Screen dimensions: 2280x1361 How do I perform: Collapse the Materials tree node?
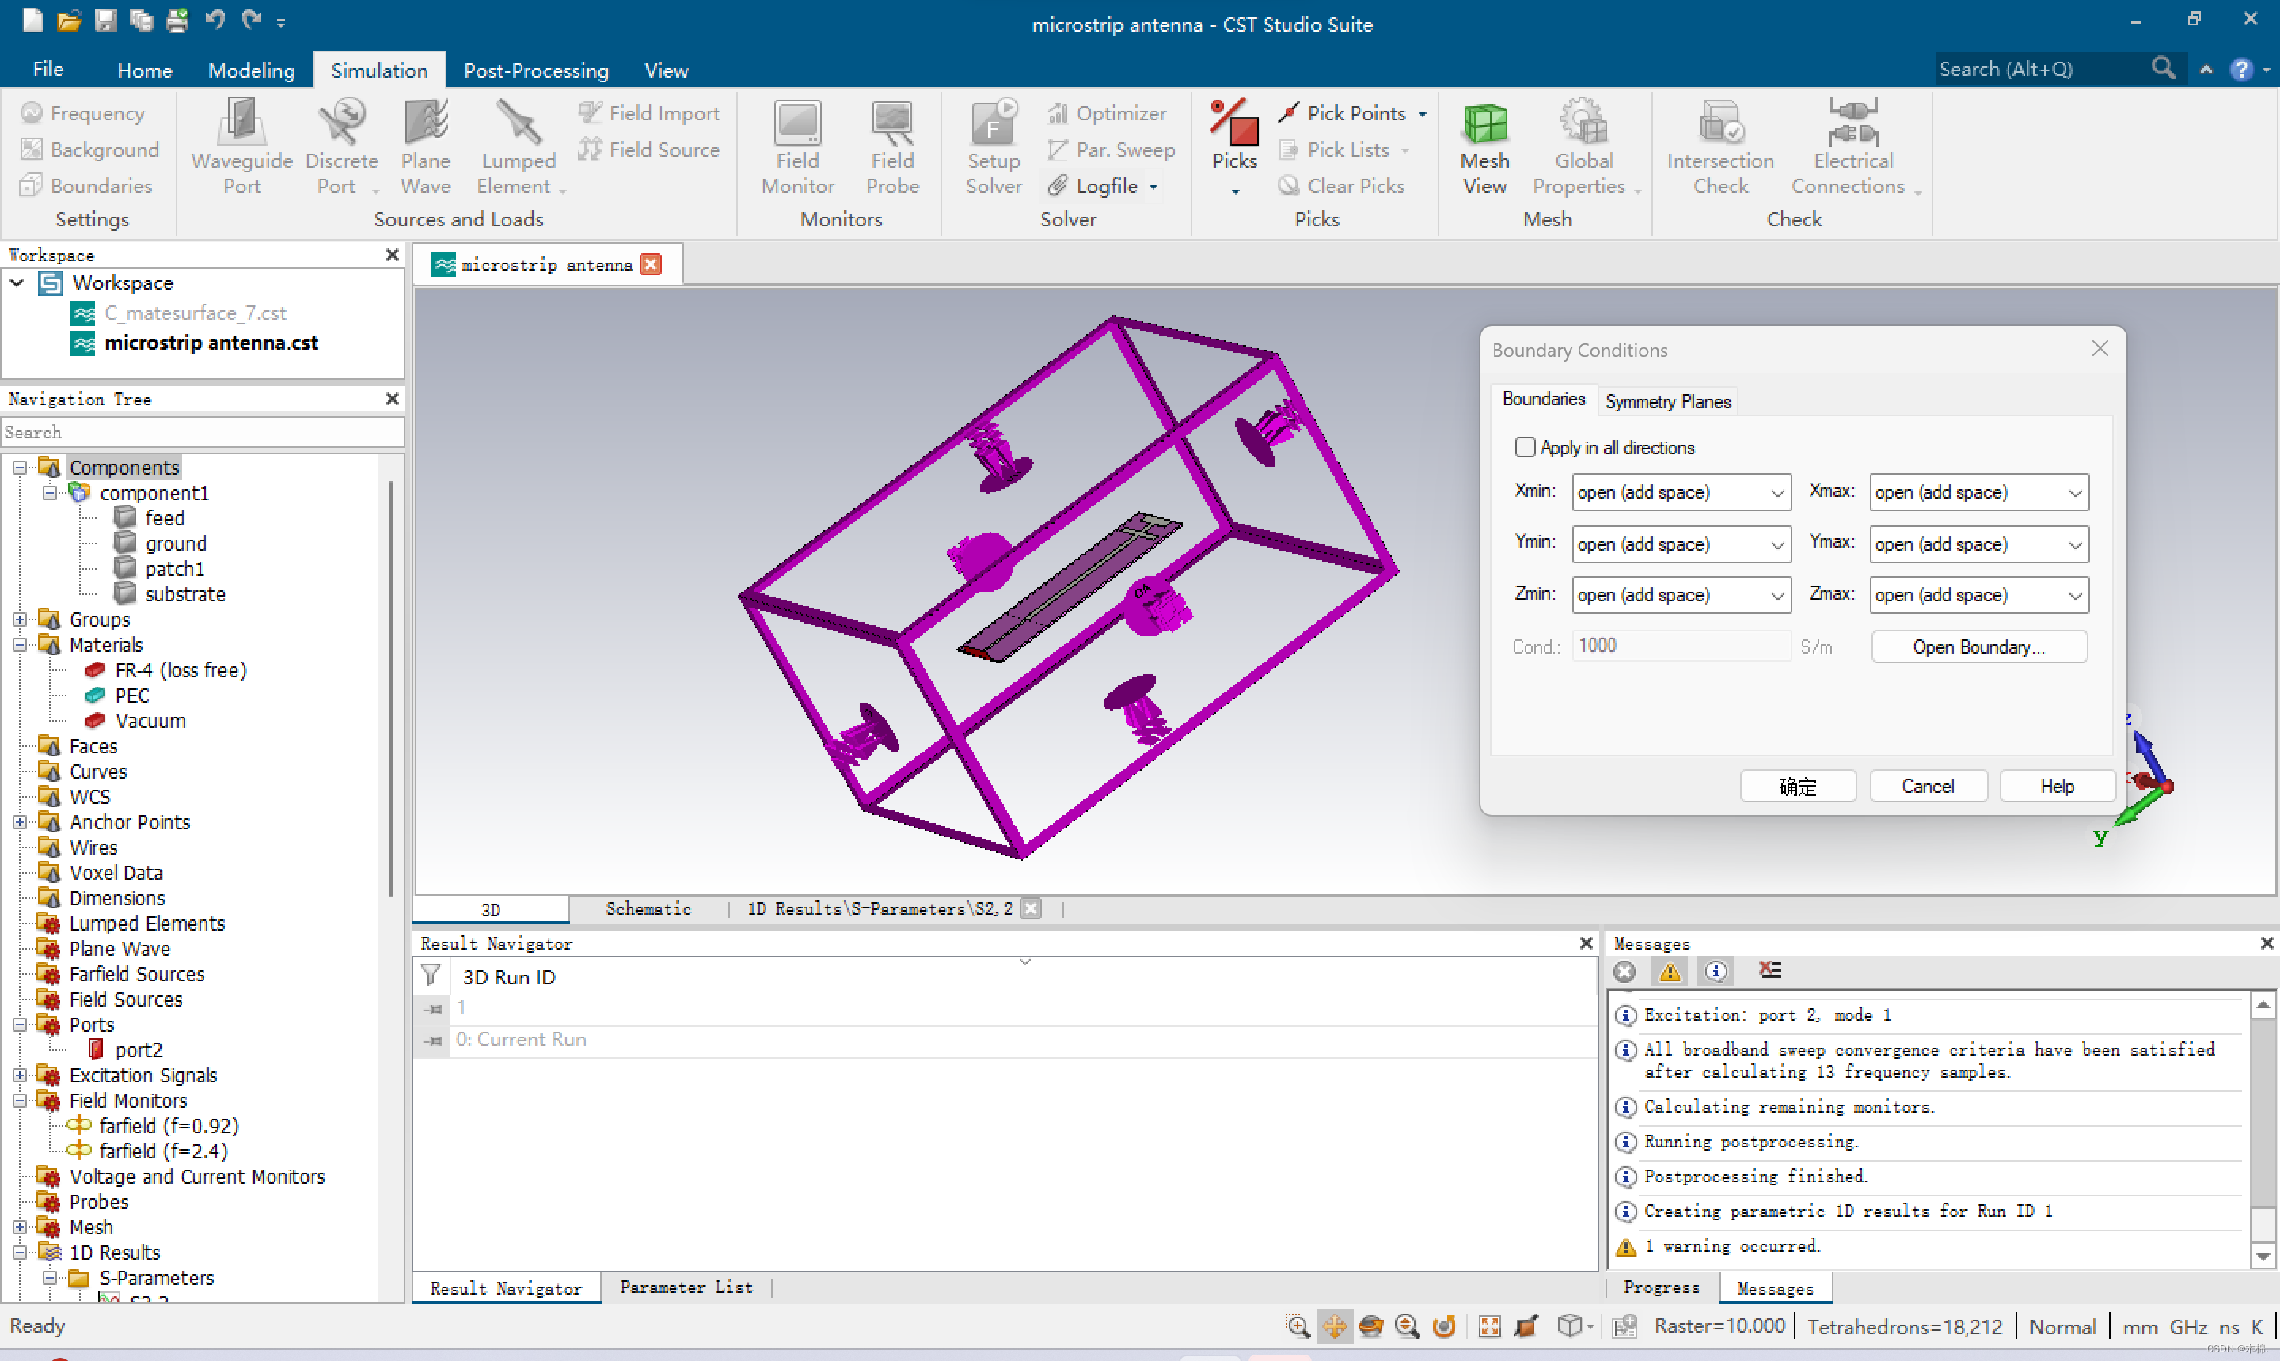(x=19, y=646)
